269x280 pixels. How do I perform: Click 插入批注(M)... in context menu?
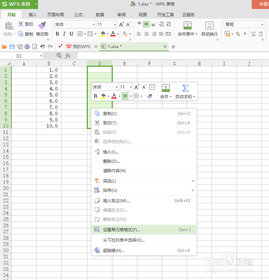click(x=144, y=201)
